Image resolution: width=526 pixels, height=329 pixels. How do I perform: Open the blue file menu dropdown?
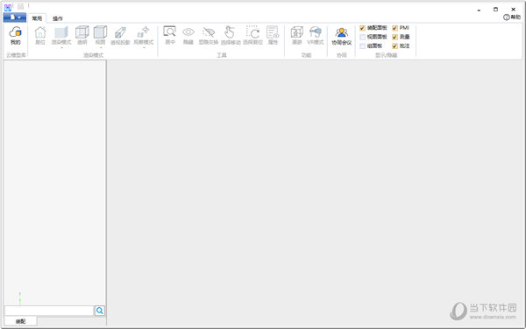point(15,17)
